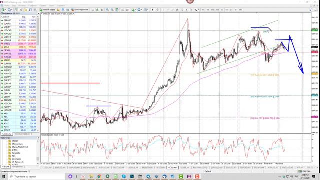Switch chart to bar chart icon
320x180 pixels.
[93, 10]
